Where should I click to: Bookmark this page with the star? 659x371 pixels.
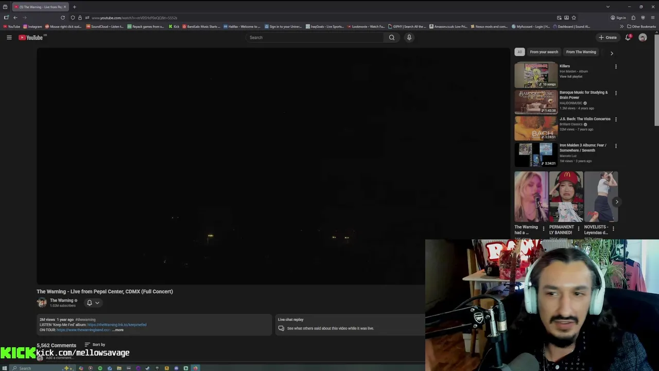[574, 18]
